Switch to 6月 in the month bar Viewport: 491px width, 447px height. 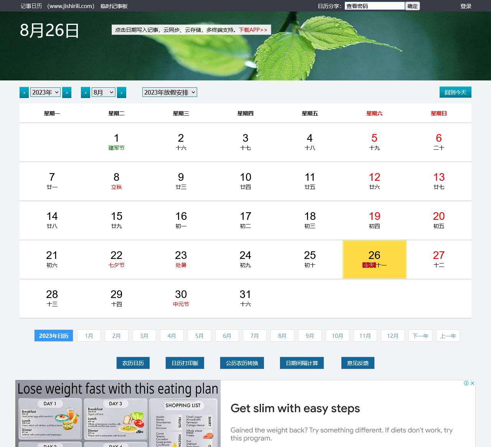coord(227,336)
